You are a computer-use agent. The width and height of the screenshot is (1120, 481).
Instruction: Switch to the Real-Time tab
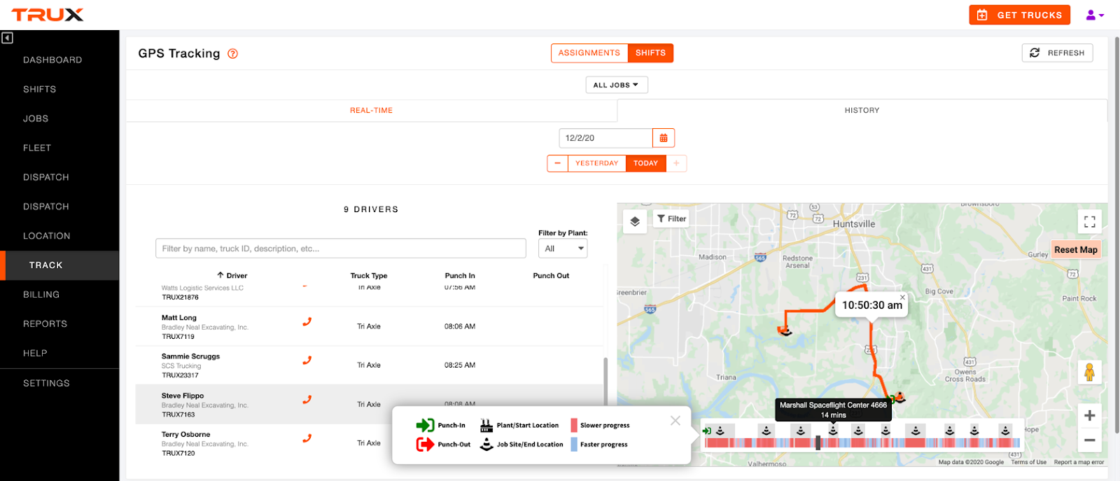(x=371, y=111)
